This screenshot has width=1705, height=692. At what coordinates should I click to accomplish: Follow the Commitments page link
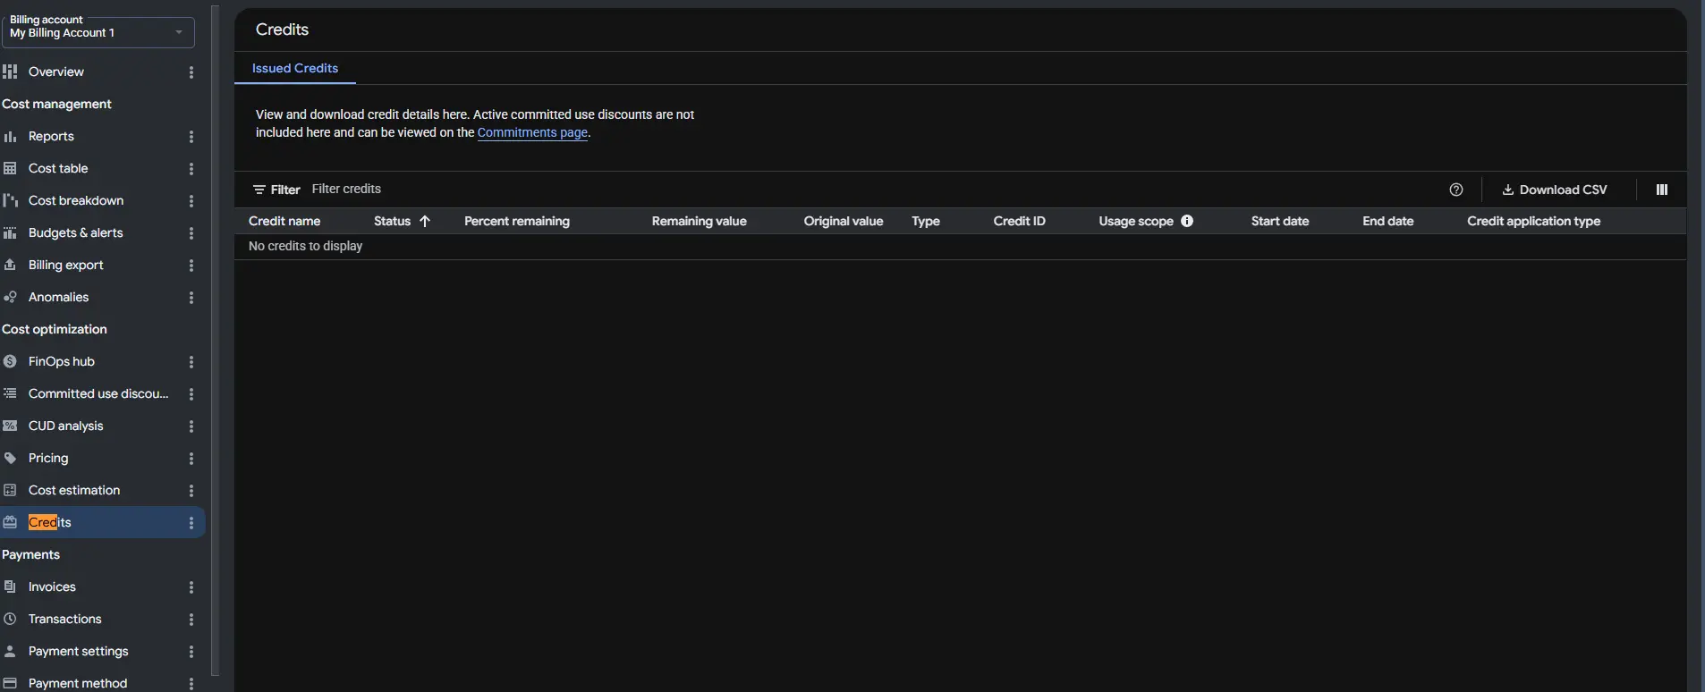532,132
